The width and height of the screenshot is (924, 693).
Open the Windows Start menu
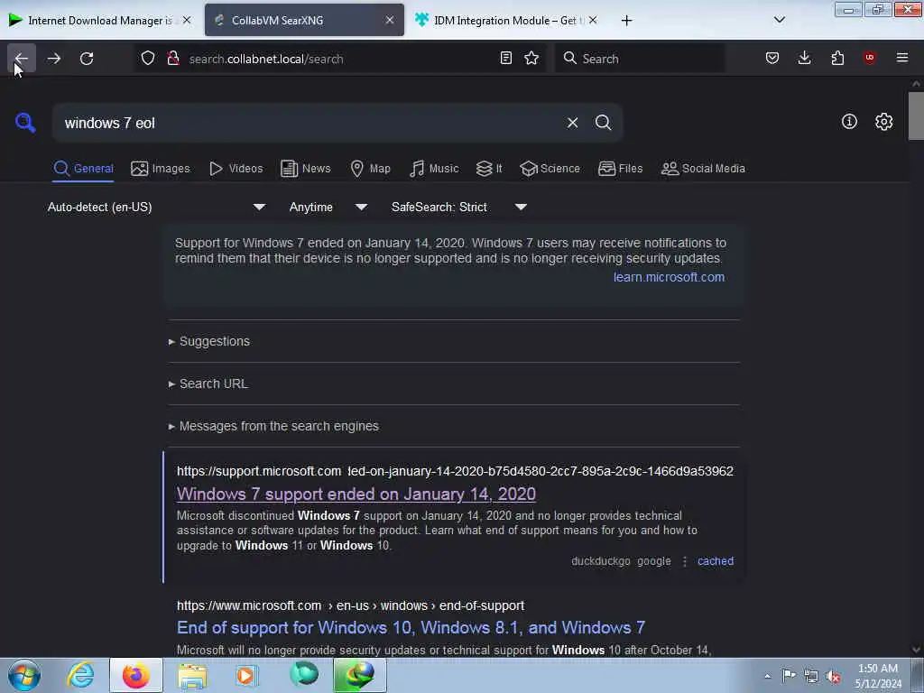24,675
